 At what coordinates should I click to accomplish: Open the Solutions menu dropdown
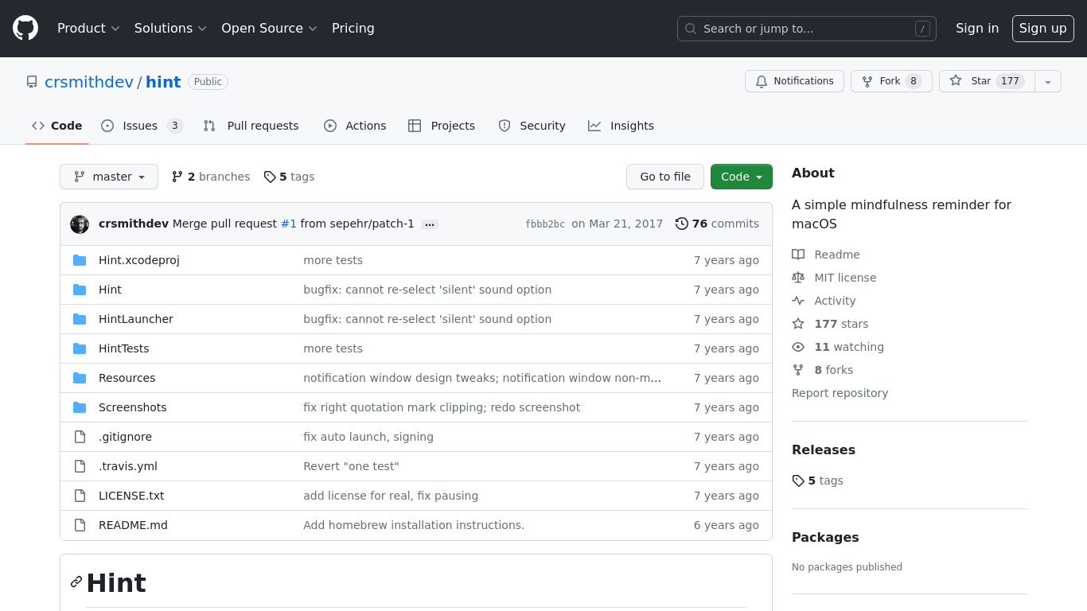coord(170,28)
